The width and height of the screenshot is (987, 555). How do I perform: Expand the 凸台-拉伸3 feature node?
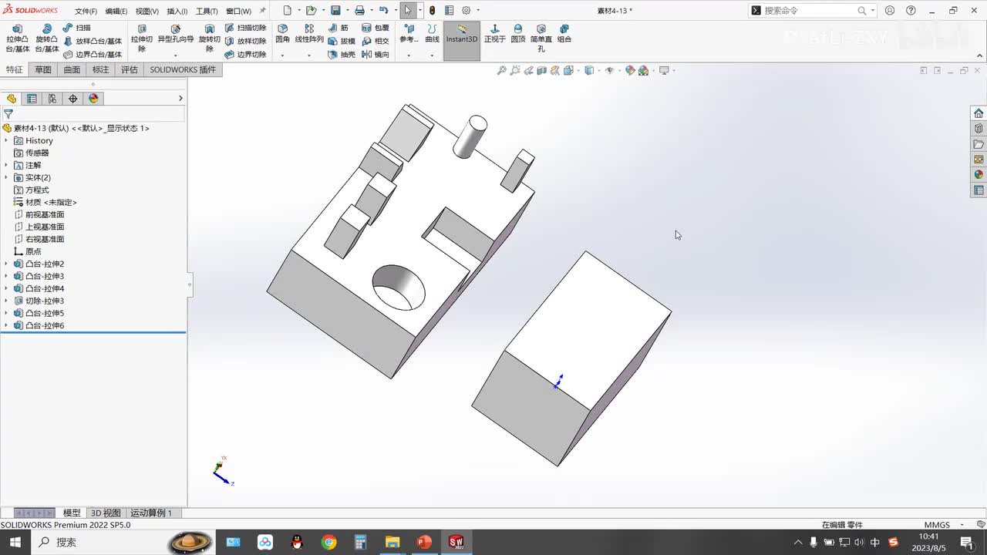(6, 276)
